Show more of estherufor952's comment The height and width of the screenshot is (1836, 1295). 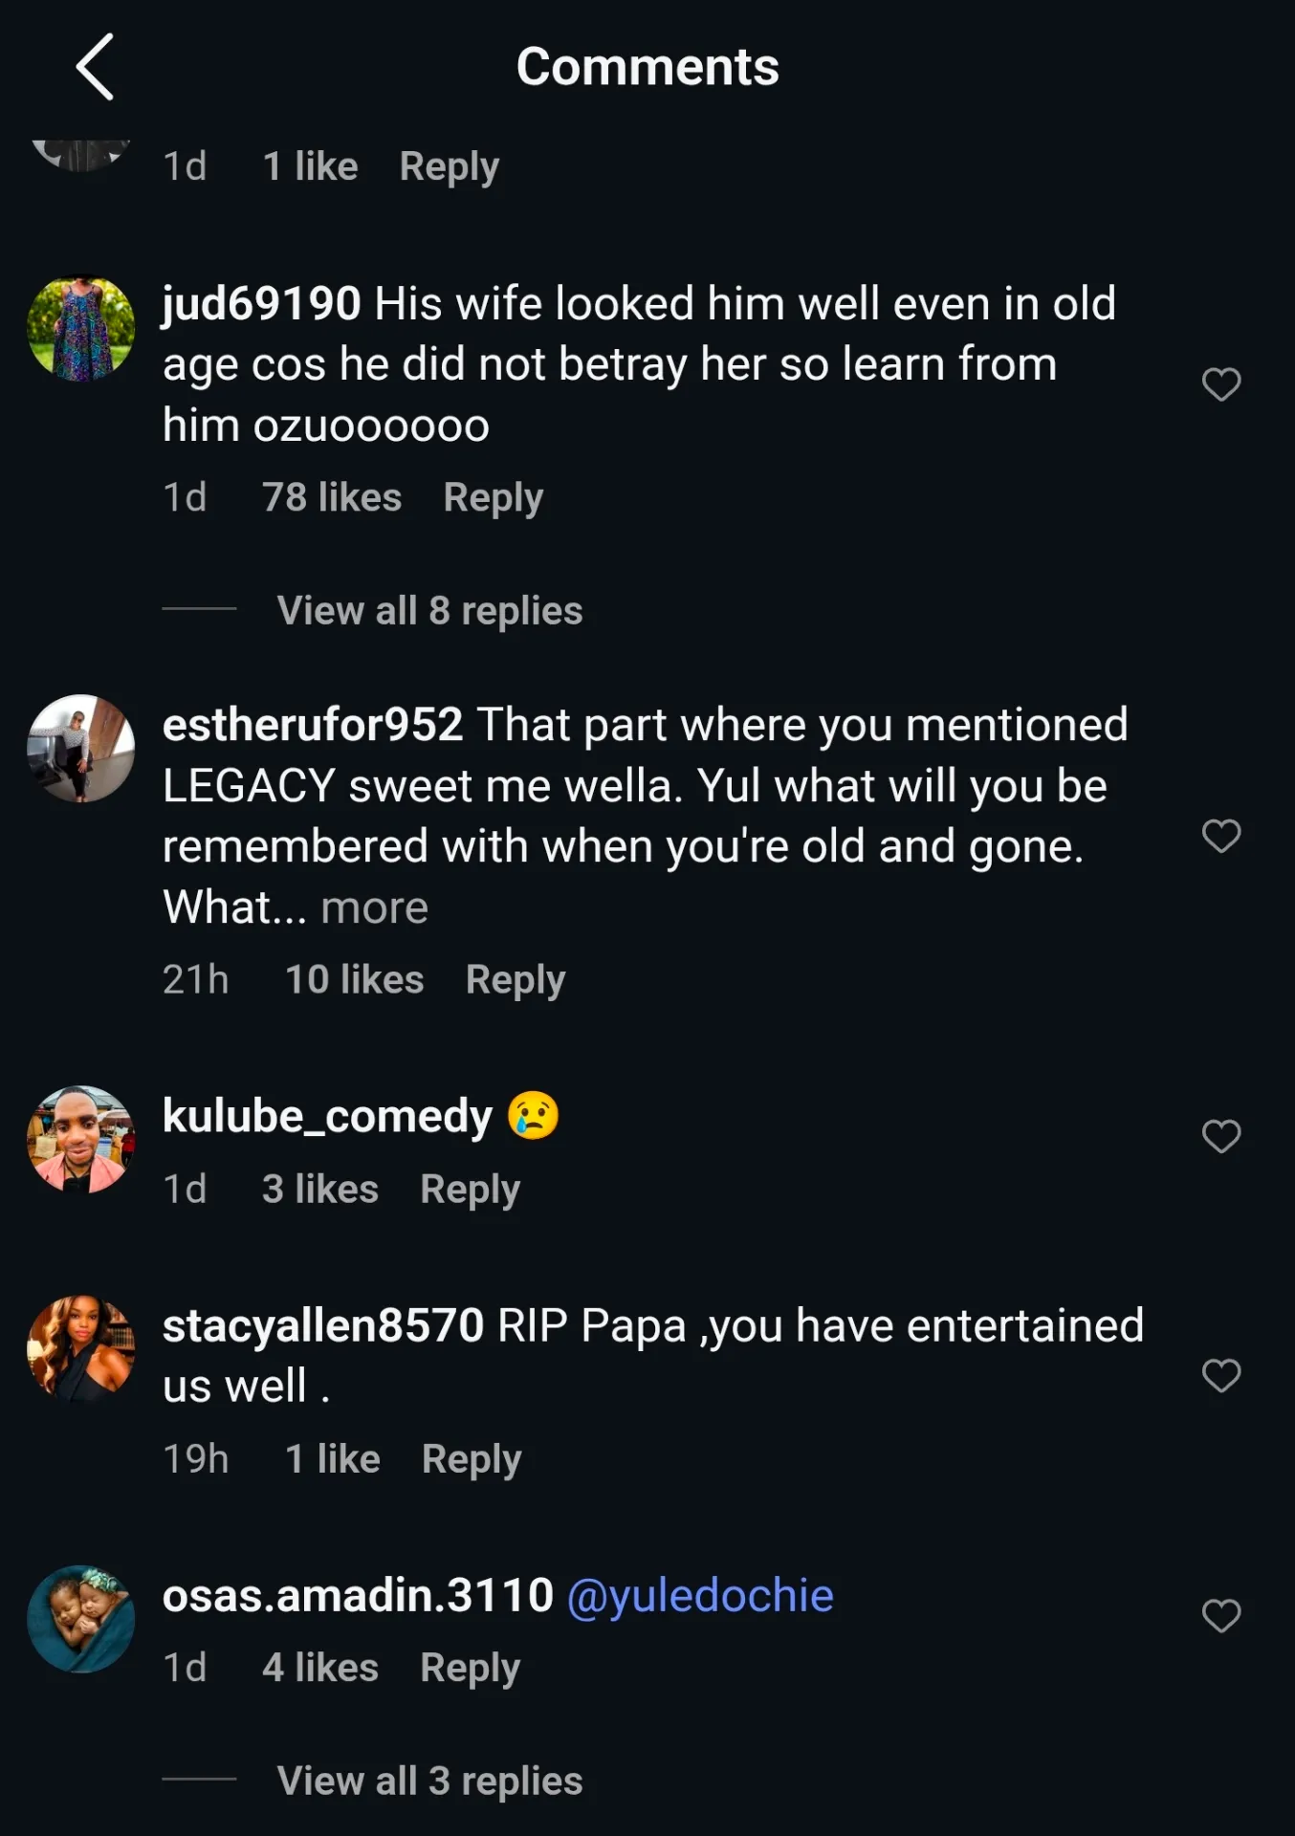374,907
